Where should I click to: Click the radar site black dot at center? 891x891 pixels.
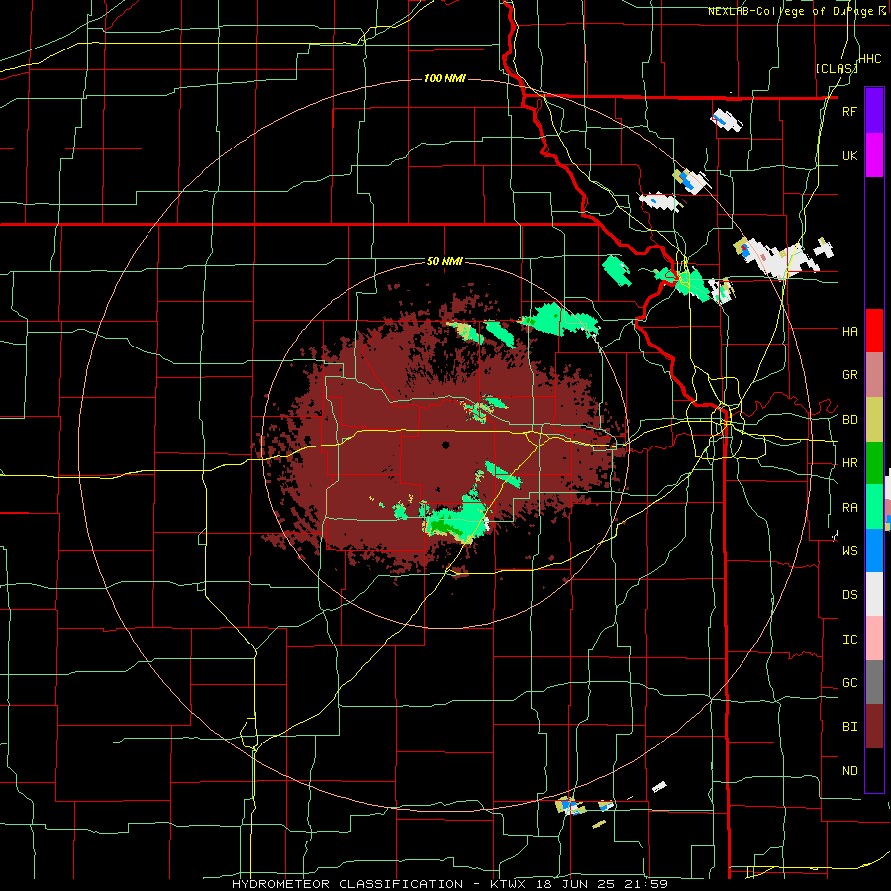445,445
